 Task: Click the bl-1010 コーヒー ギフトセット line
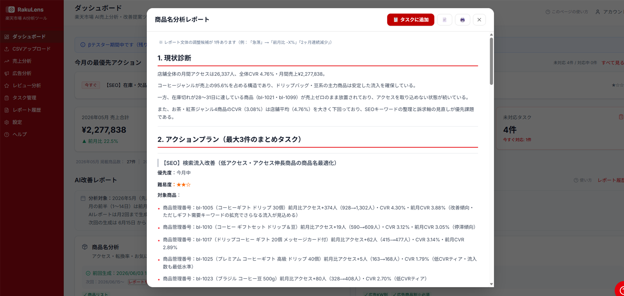click(x=319, y=227)
